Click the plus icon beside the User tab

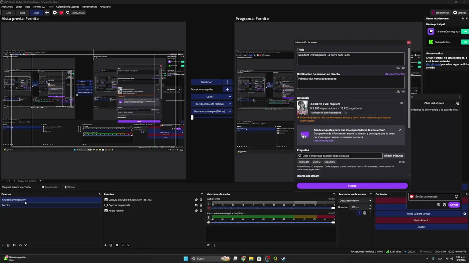click(47, 12)
